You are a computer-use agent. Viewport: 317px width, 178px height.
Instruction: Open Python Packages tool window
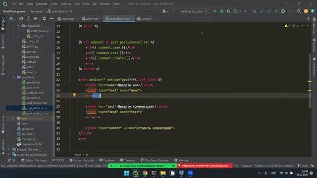click(x=34, y=160)
